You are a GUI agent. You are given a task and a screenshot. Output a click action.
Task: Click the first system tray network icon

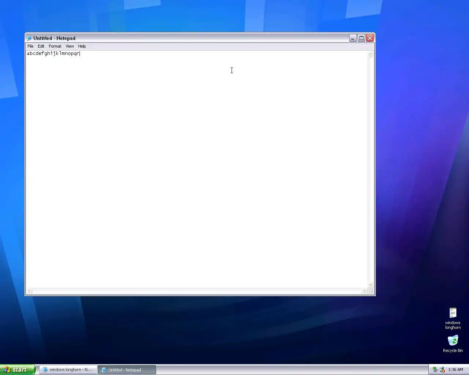point(435,370)
